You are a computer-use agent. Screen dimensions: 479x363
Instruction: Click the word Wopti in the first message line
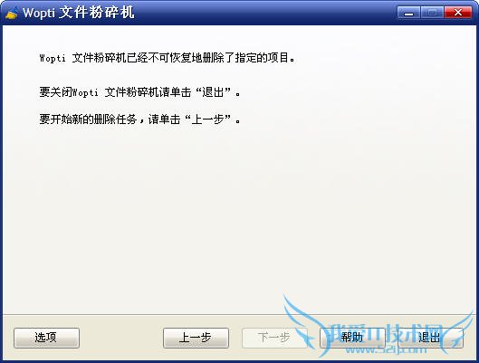(53, 58)
